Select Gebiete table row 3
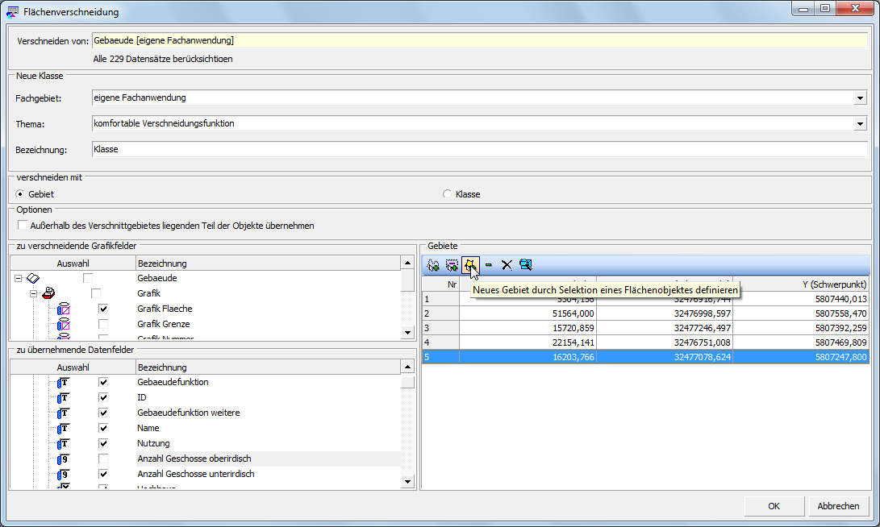The image size is (880, 527). pyautogui.click(x=645, y=328)
